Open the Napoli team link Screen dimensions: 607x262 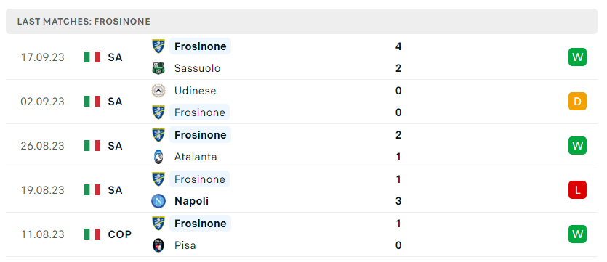[x=191, y=201]
